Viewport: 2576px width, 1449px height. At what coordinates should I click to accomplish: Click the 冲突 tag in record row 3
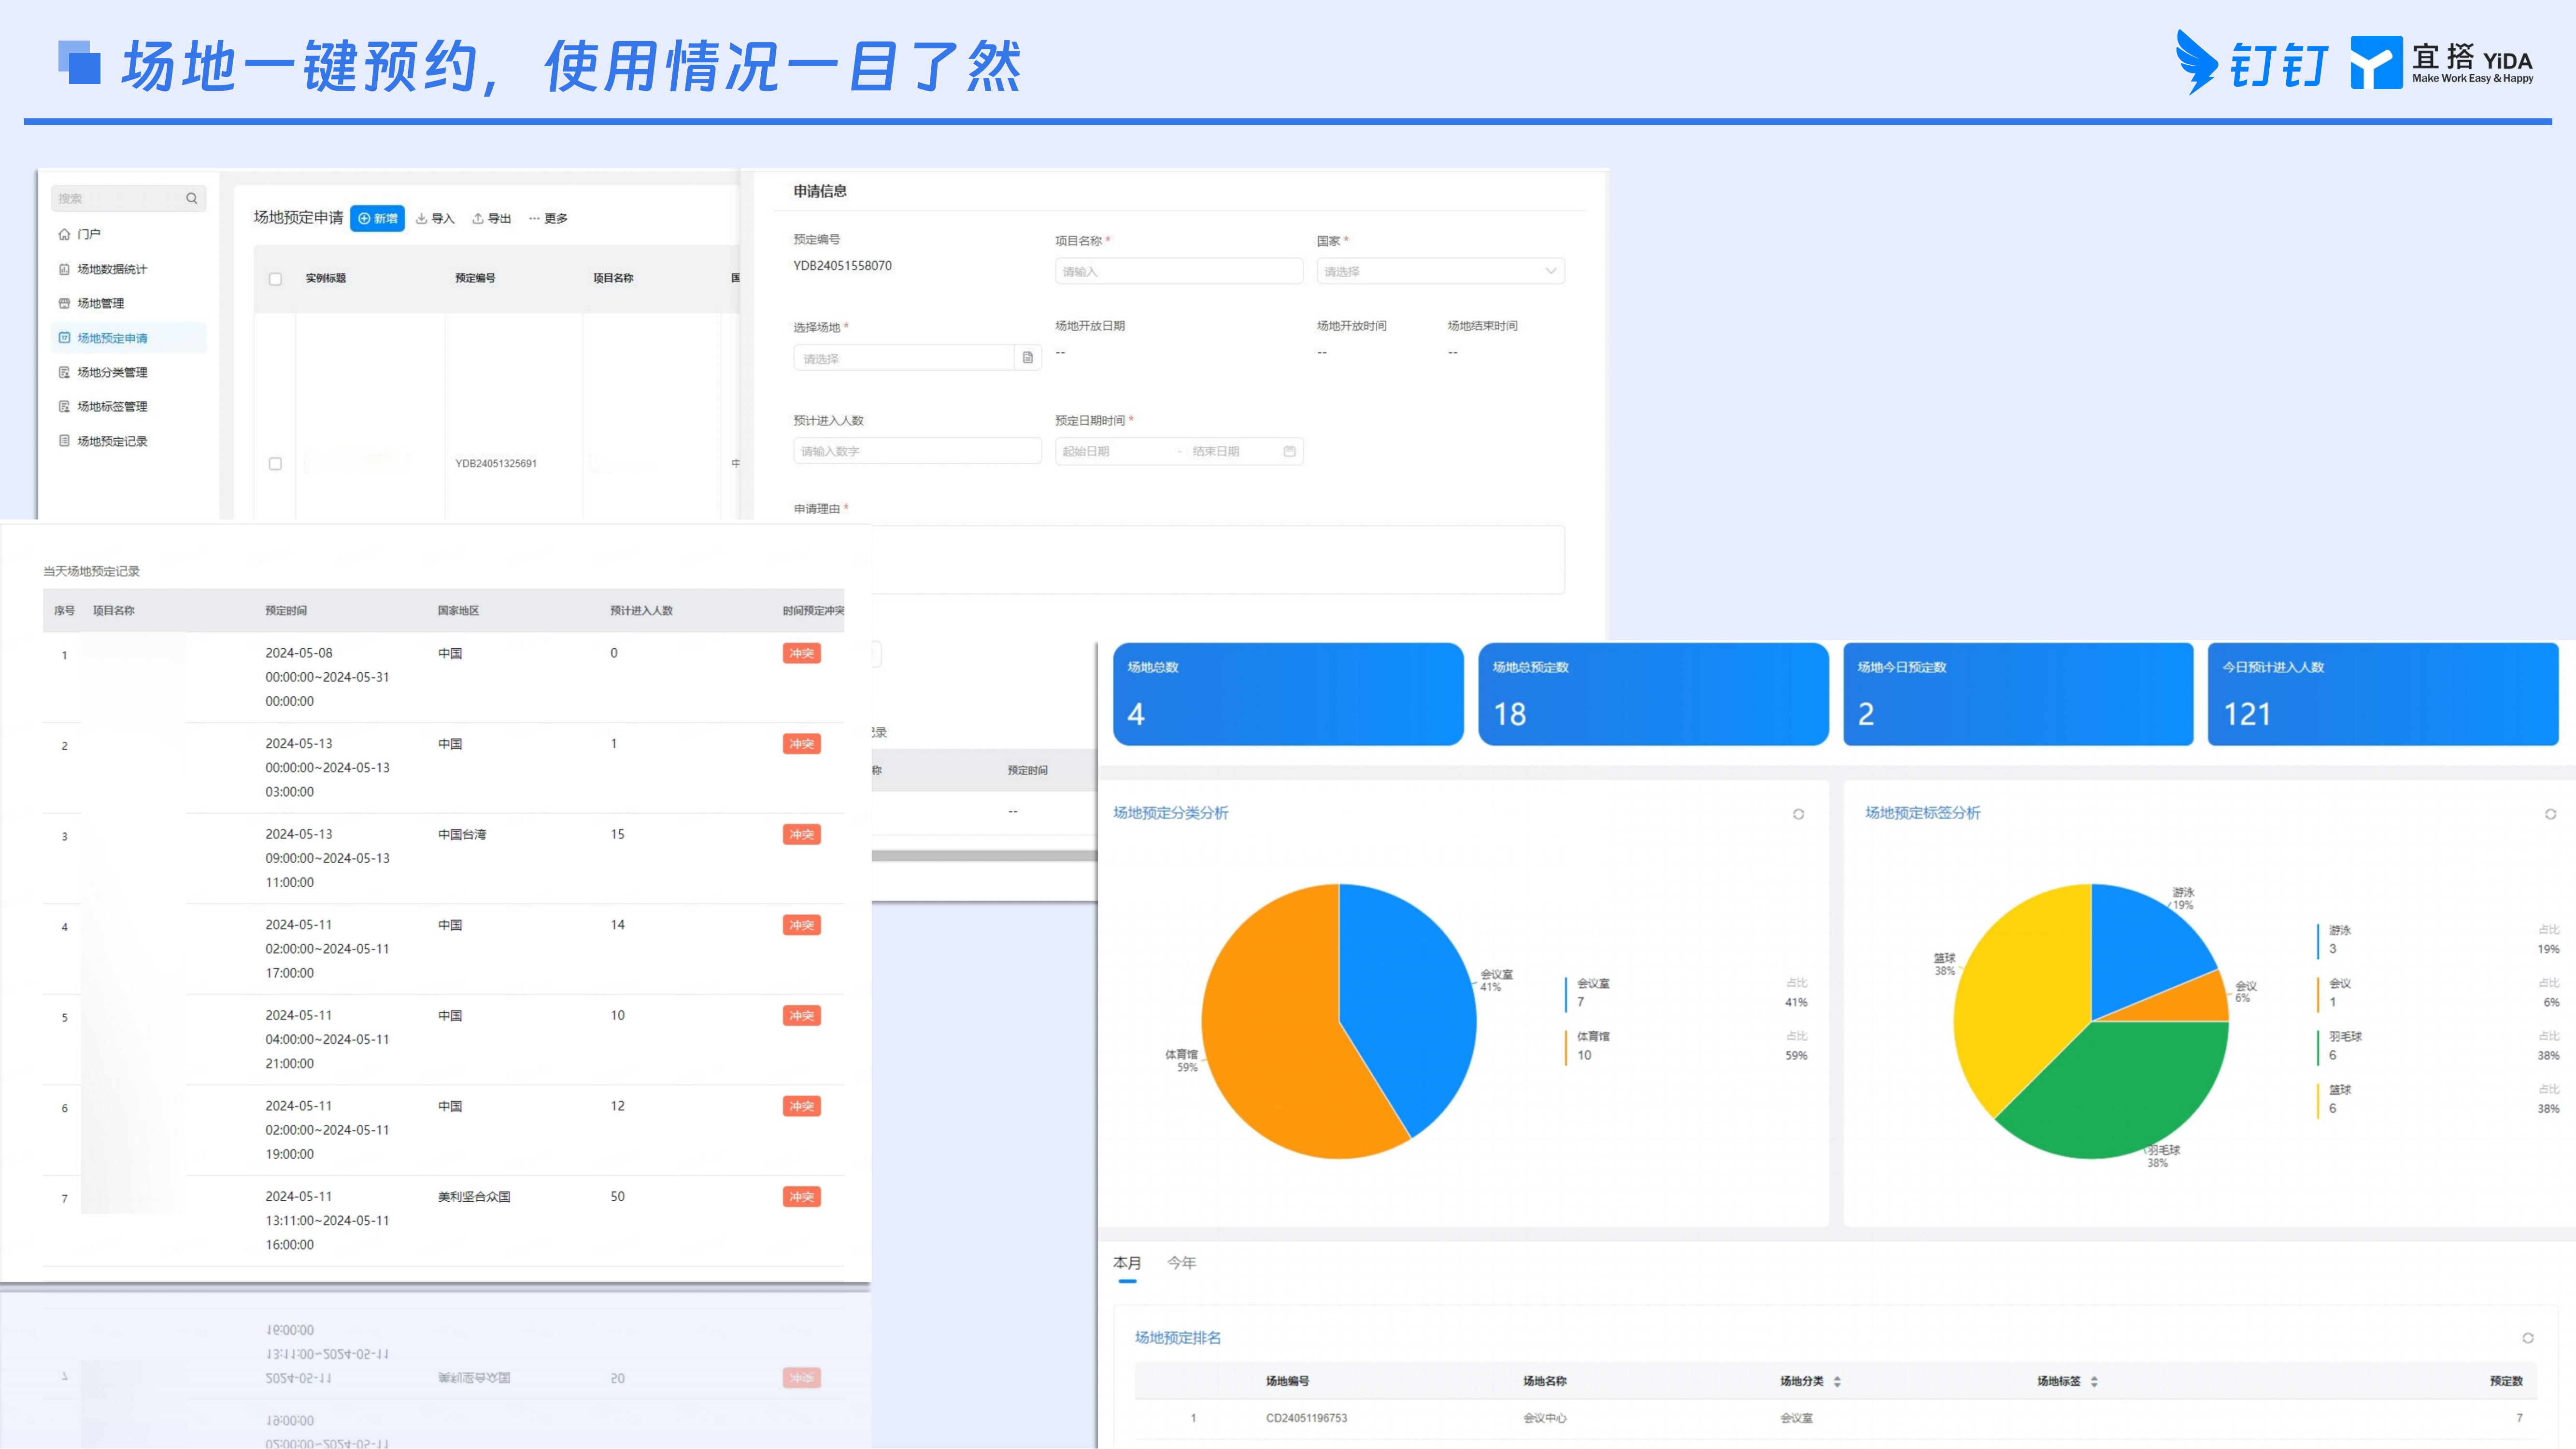tap(801, 835)
